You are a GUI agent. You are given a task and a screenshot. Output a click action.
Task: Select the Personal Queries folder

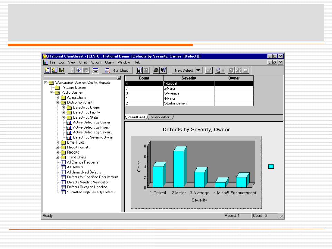click(x=71, y=87)
